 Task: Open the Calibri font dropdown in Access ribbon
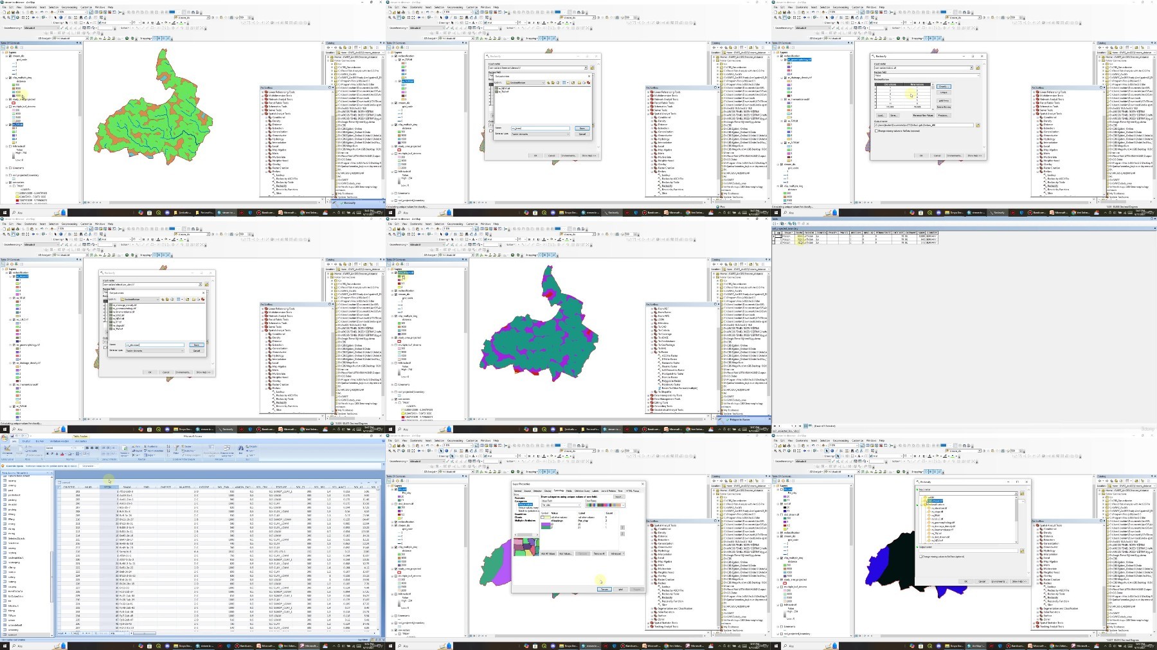click(59, 448)
